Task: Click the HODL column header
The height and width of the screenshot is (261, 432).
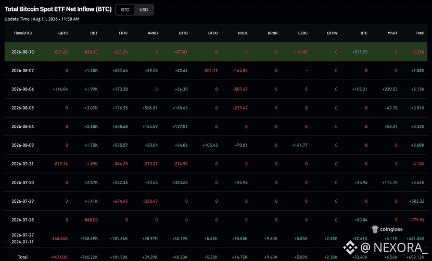Action: (243, 33)
